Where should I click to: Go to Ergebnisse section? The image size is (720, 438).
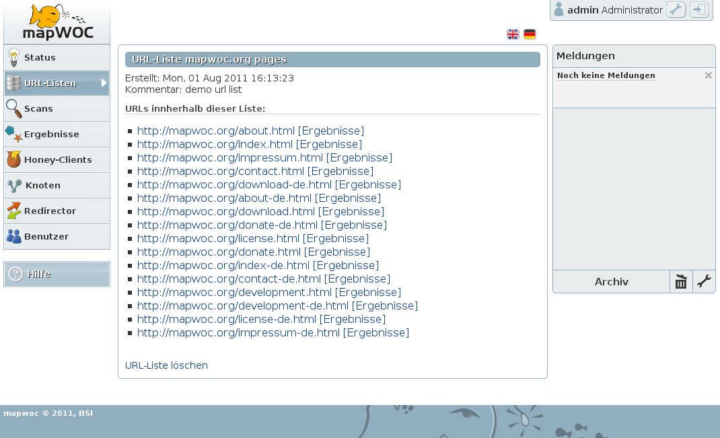coord(57,135)
